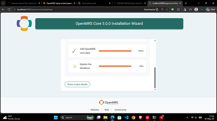The width and height of the screenshot is (217, 121).
Task: Open the browser profile avatar
Action: click(196, 9)
